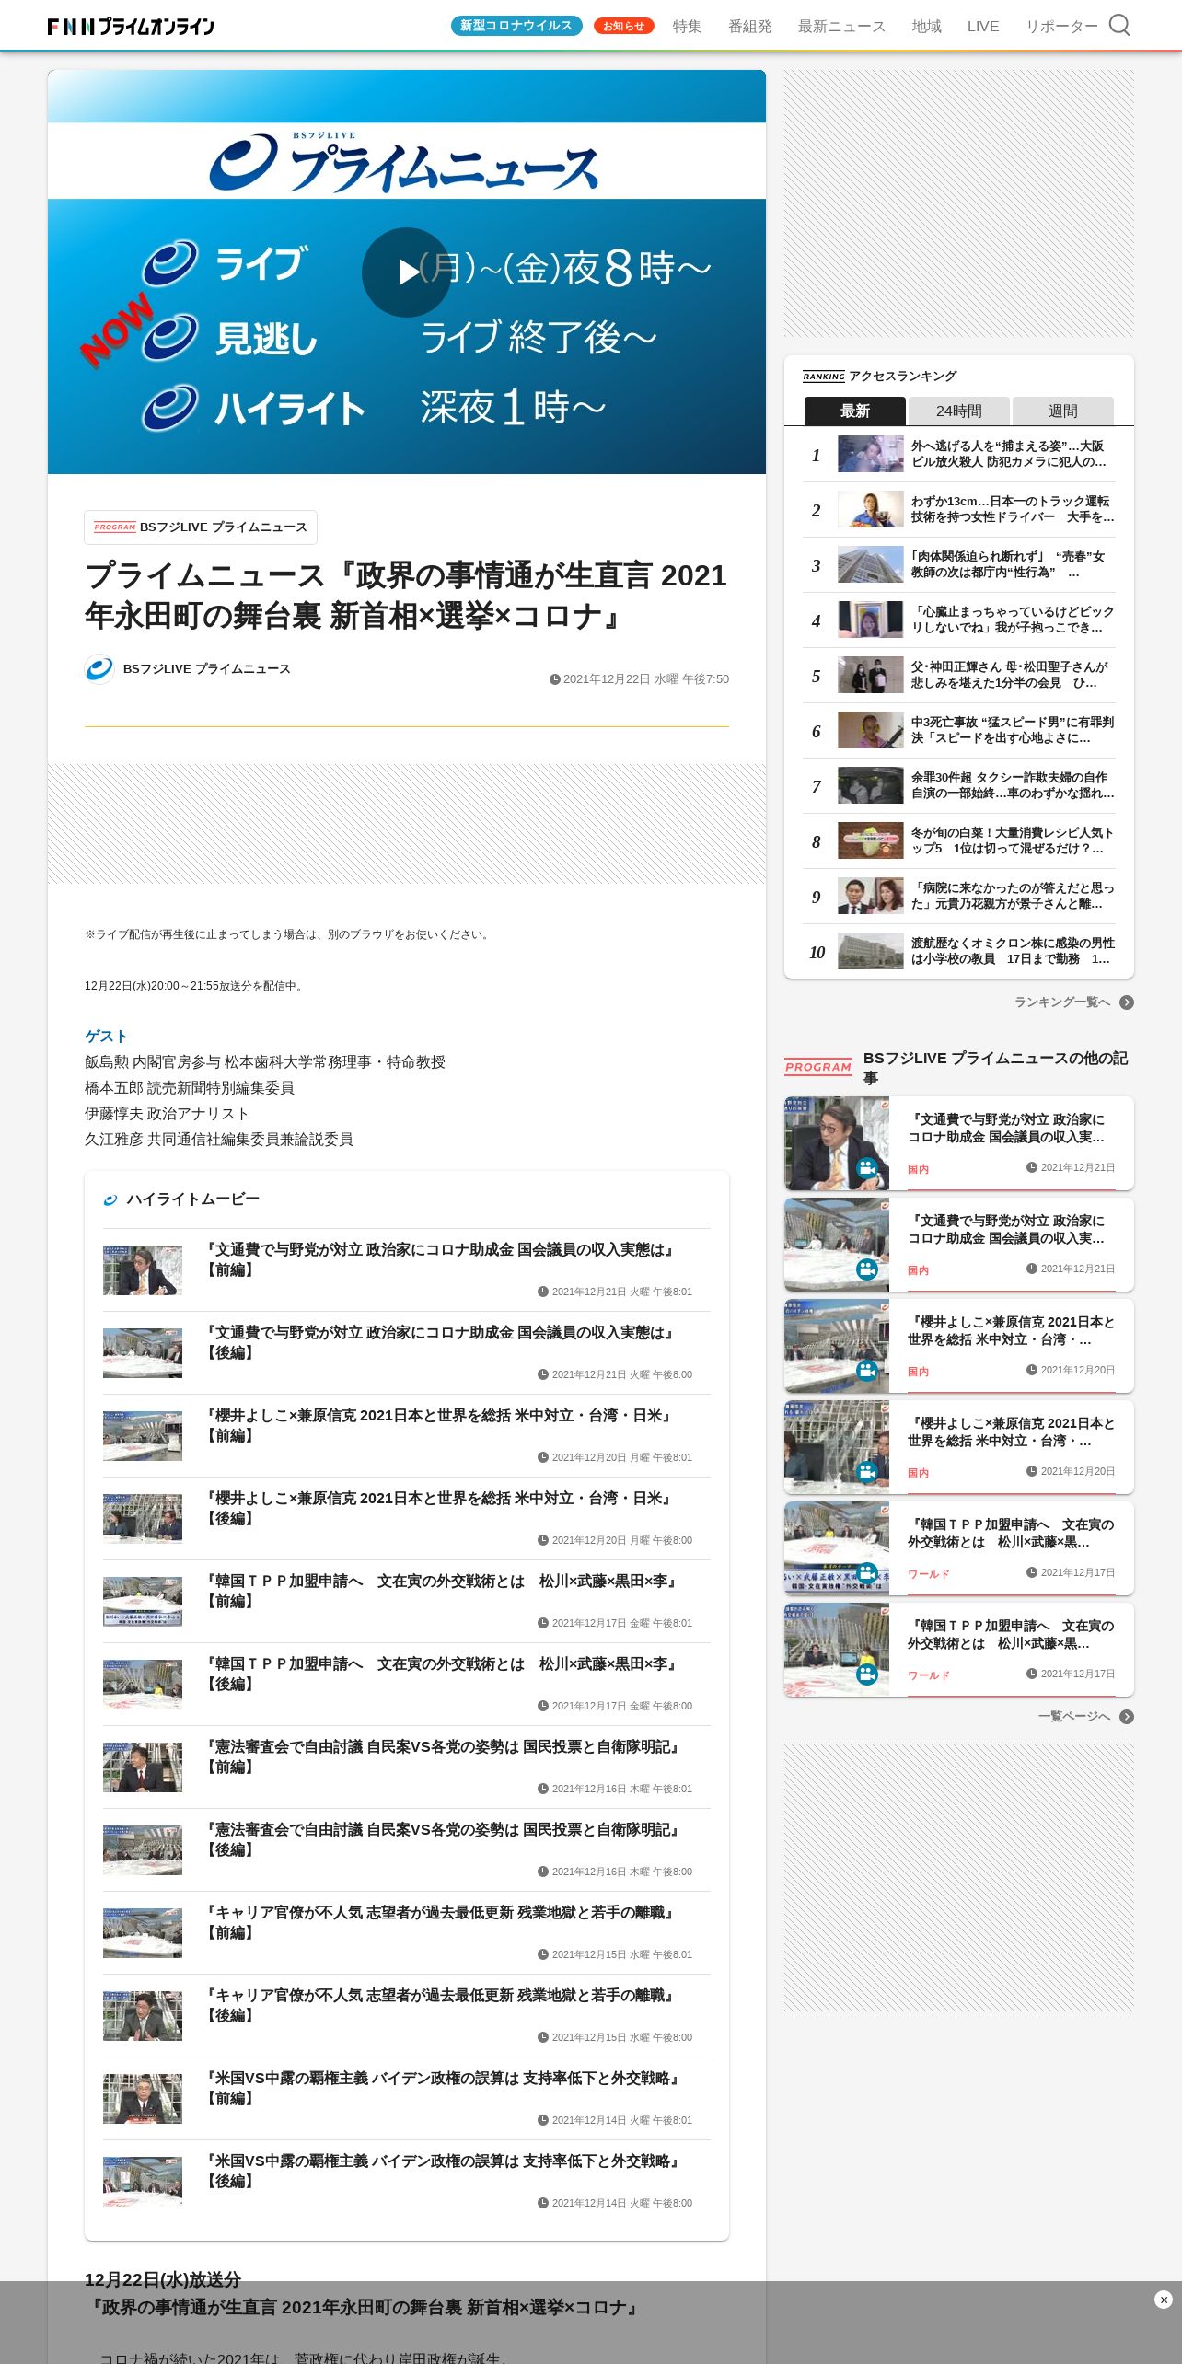Click the 一覧ページへ arrow icon

1127,1717
